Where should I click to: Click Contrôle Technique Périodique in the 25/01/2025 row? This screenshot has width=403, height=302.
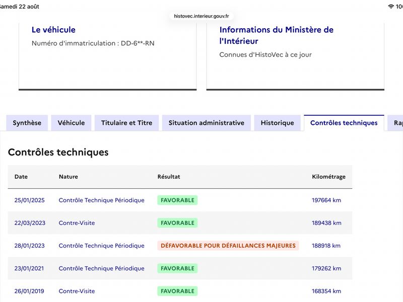coord(102,200)
